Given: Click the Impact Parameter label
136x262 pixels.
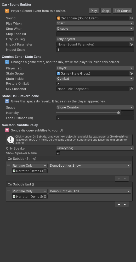Looking at the screenshot, I should pos(19,45).
